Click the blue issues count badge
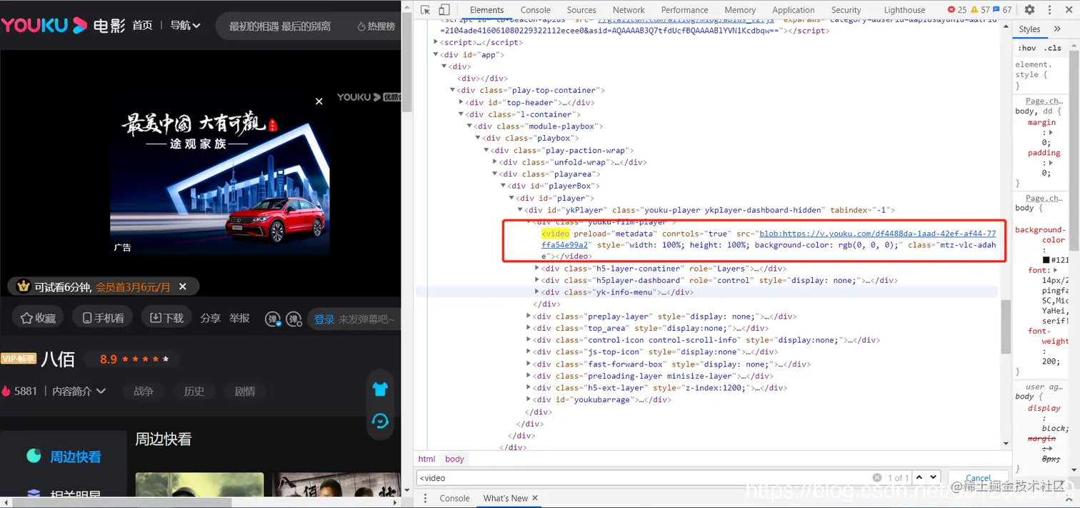 click(x=1002, y=10)
